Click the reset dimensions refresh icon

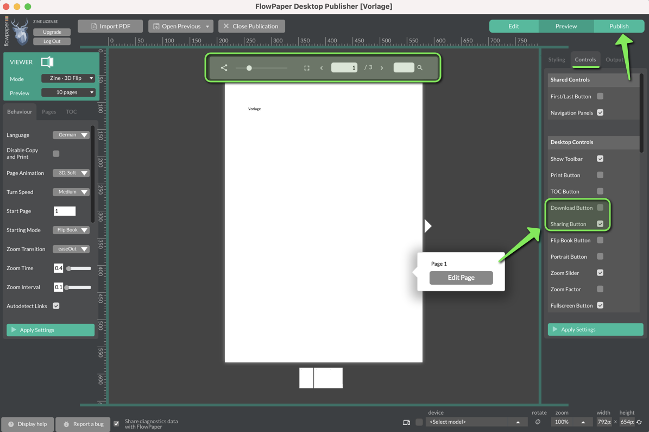pos(639,422)
